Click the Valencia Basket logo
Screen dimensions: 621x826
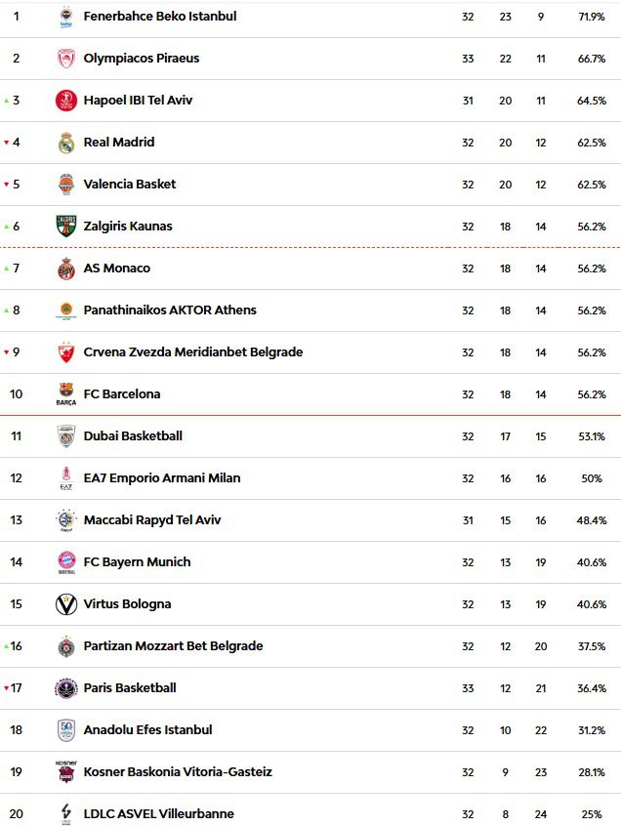pyautogui.click(x=65, y=185)
